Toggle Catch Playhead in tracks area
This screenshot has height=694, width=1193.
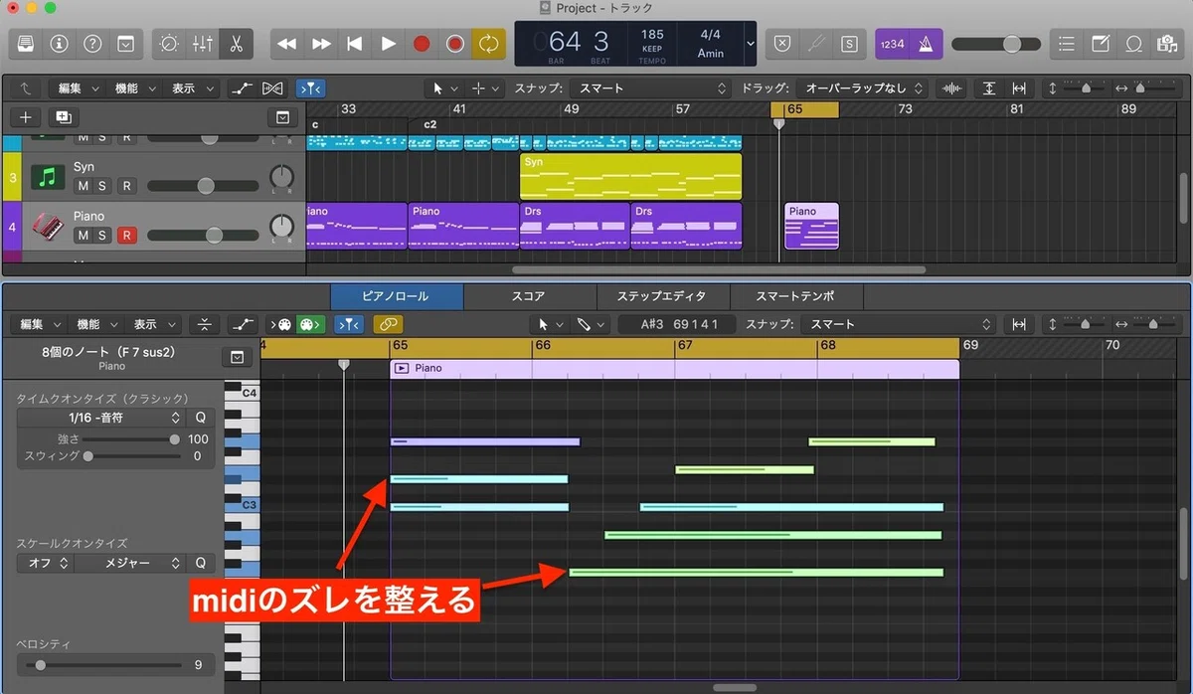[312, 88]
